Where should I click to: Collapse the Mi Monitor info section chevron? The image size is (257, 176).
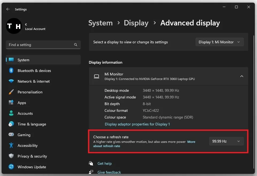(x=241, y=76)
